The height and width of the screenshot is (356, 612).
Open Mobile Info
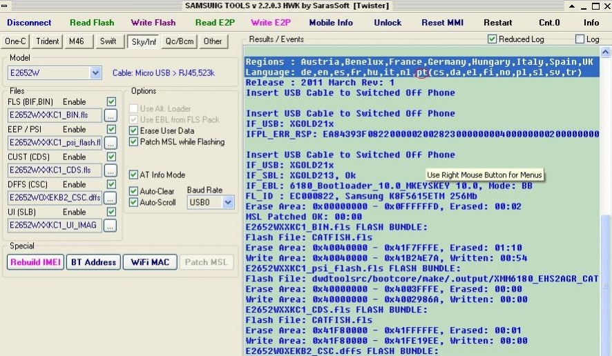point(331,23)
